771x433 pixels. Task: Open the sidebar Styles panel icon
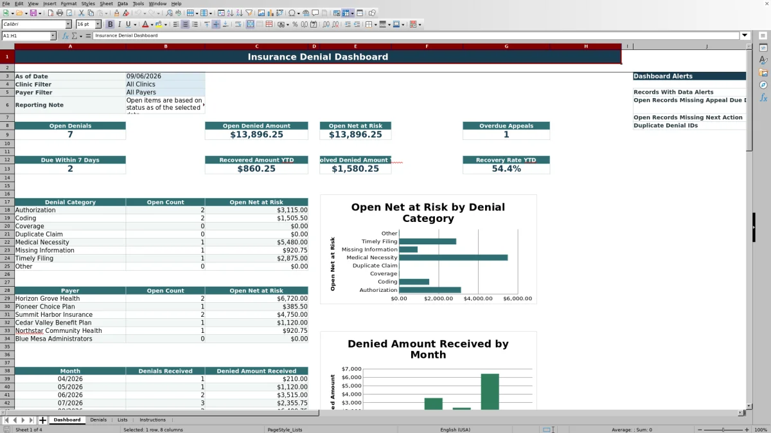point(763,60)
